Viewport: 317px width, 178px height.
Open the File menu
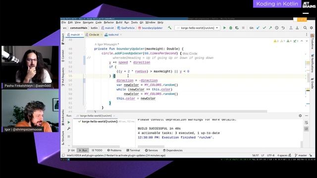pyautogui.click(x=63, y=22)
